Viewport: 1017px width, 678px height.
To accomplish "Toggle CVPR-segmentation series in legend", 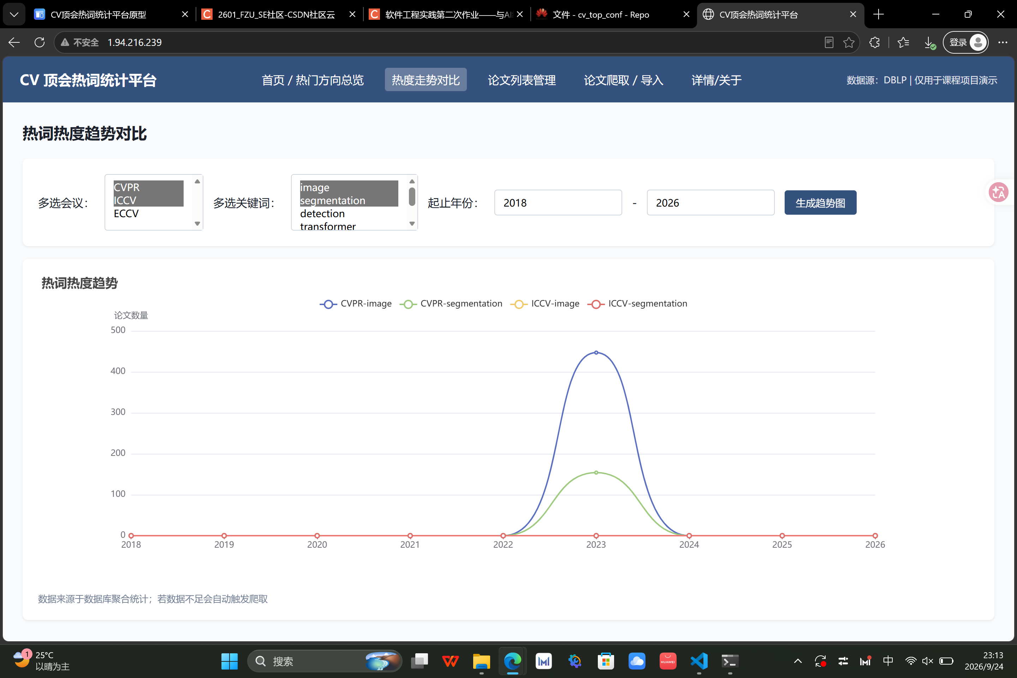I will pos(451,304).
